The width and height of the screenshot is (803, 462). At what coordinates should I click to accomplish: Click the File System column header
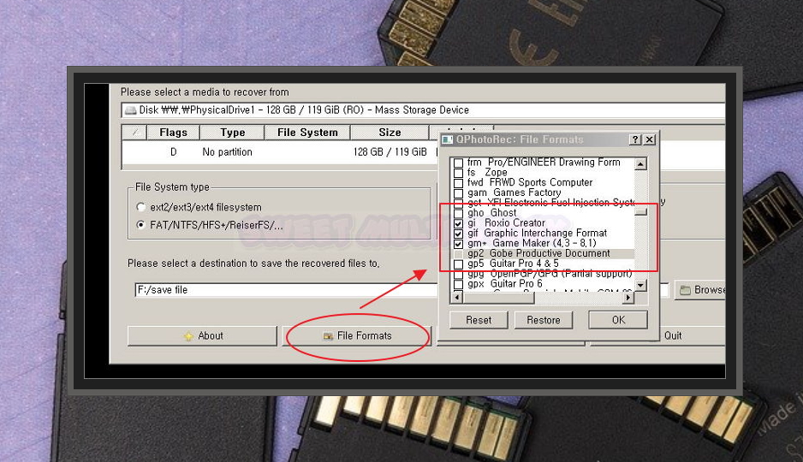307,133
